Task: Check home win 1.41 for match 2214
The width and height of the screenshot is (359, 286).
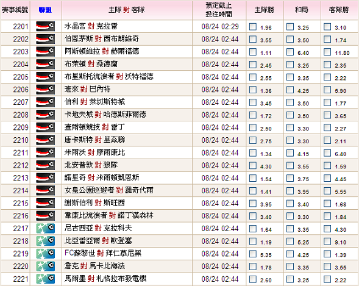Action: (253, 191)
